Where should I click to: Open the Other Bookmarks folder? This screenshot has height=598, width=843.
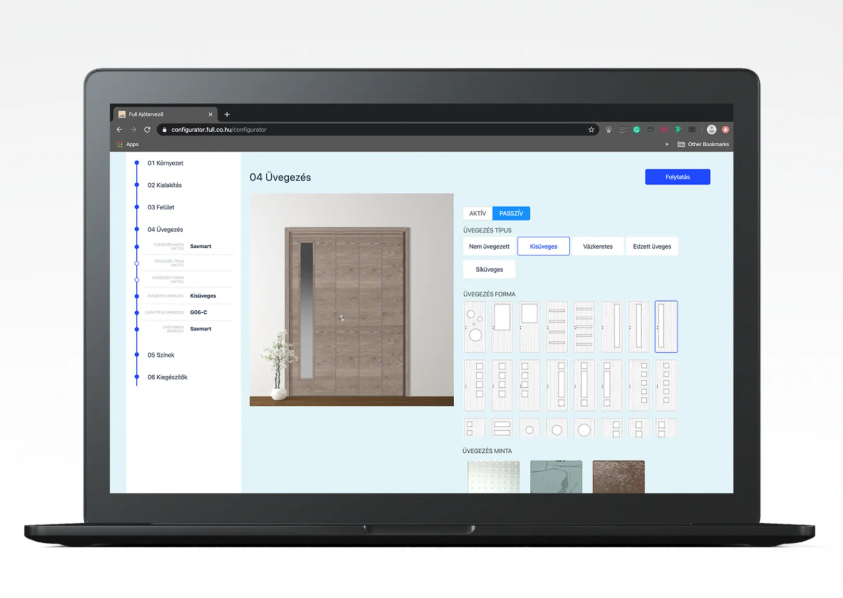(703, 144)
